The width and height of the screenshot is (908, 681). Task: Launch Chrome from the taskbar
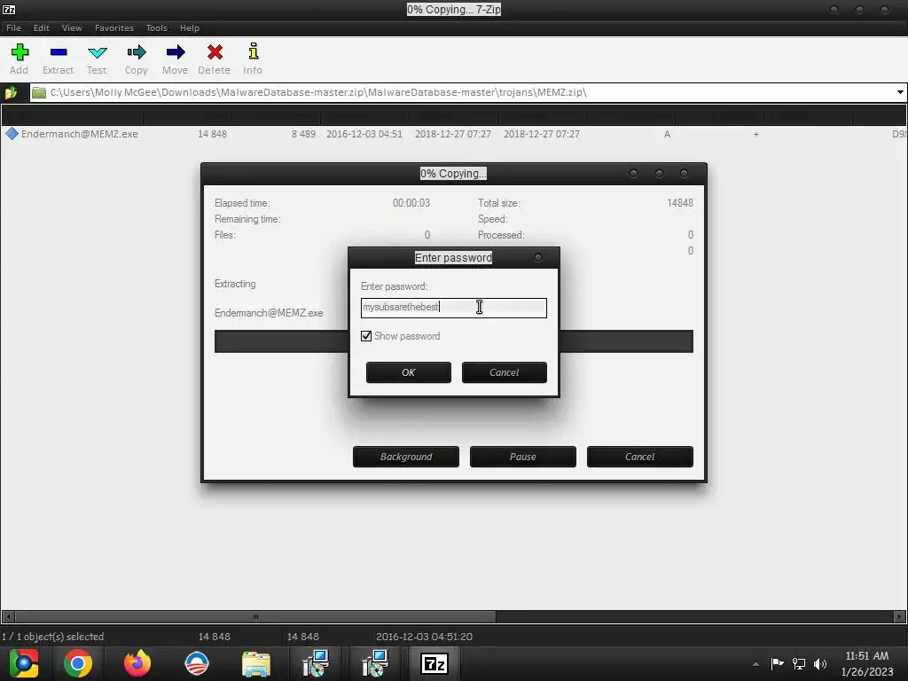[x=78, y=663]
